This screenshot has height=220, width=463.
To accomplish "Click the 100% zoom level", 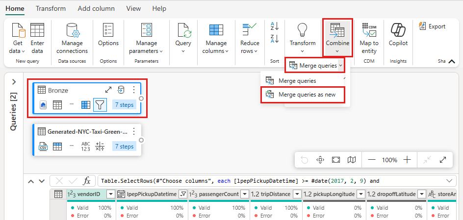I will point(389,160).
